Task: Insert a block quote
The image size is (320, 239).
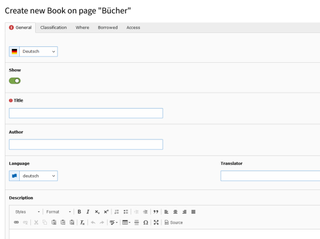Action: coord(156,212)
